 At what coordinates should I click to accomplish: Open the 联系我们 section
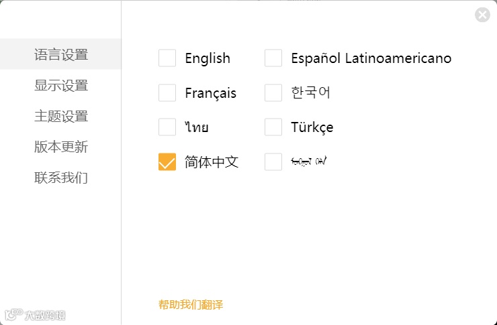coord(61,178)
